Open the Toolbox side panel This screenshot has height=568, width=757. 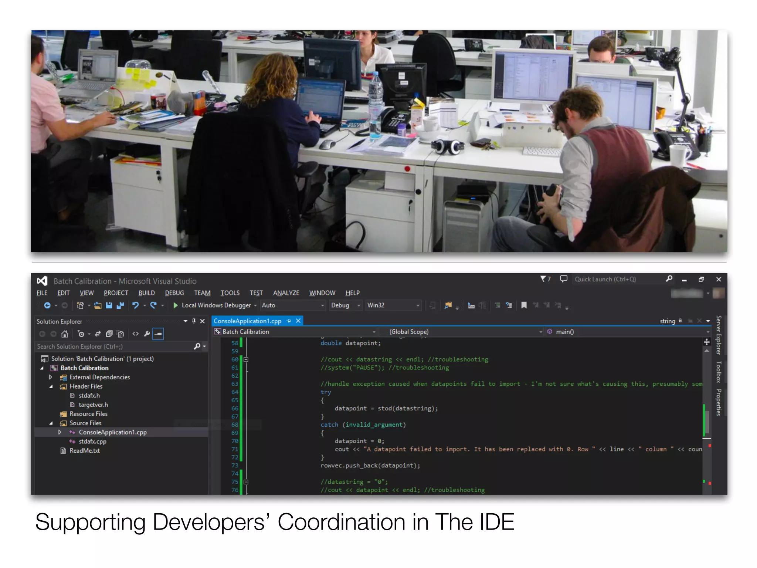pos(719,372)
